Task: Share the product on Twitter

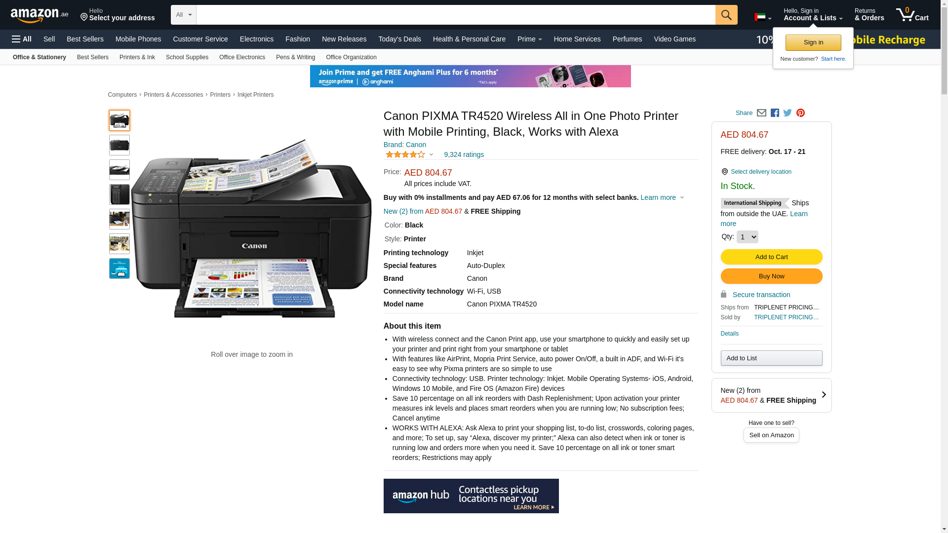Action: coord(788,113)
